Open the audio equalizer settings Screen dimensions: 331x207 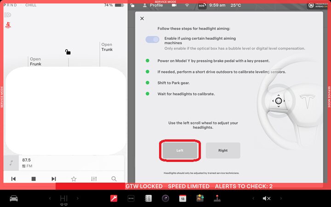pos(94,179)
